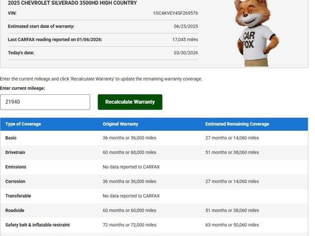This screenshot has width=315, height=236.
Task: Click the 2025 Chevrolet Silverado 3500HD heading
Action: pyautogui.click(x=72, y=3)
